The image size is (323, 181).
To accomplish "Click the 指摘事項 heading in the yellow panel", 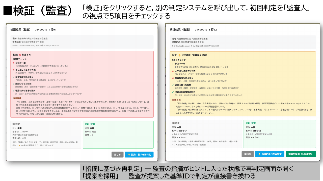I will click(176, 100).
